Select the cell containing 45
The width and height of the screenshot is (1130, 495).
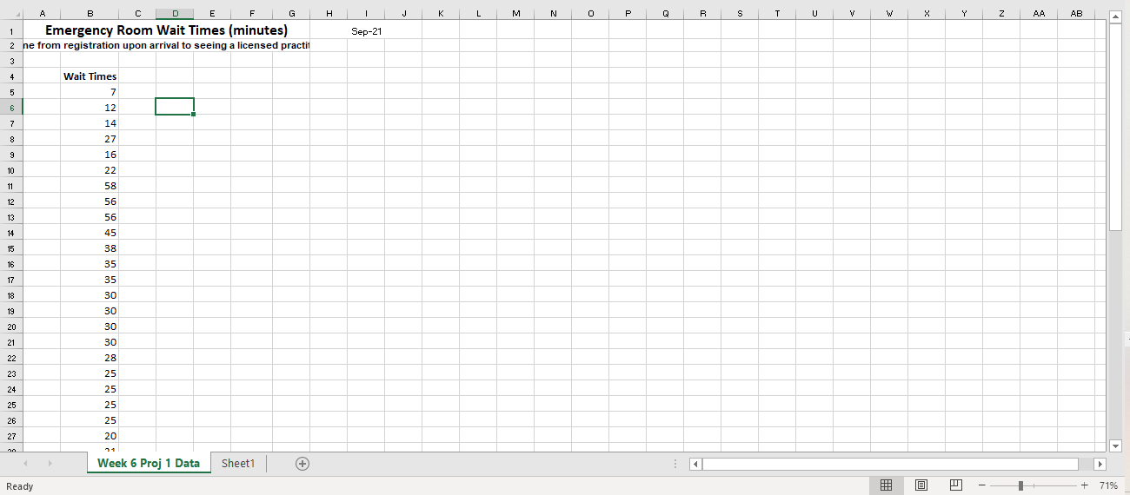click(90, 232)
